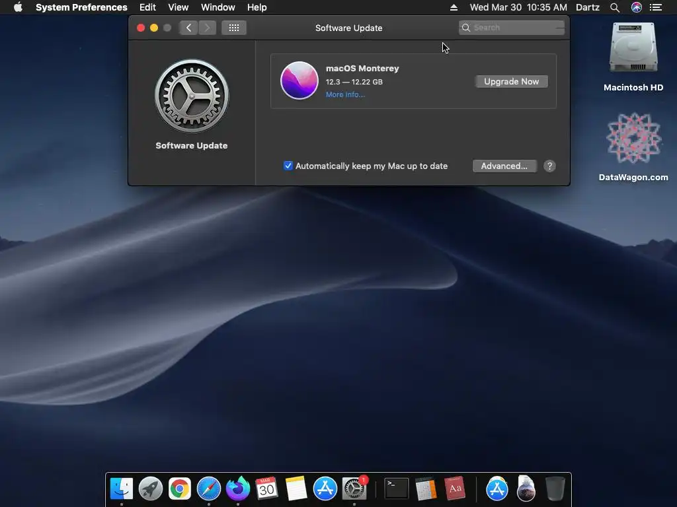Click the Upgrade Now button
This screenshot has width=677, height=507.
512,81
